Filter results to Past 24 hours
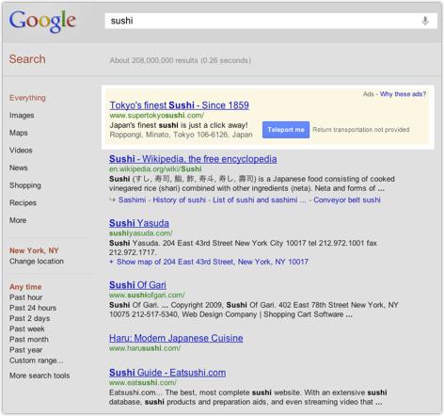The height and width of the screenshot is (416, 444). tap(33, 308)
